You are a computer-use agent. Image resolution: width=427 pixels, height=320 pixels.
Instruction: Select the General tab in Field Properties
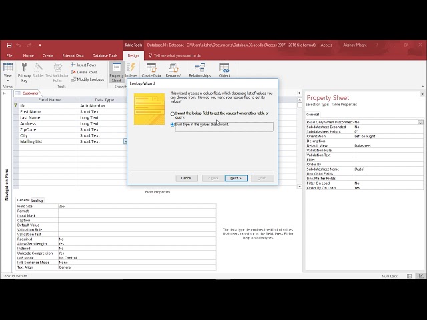tap(23, 200)
